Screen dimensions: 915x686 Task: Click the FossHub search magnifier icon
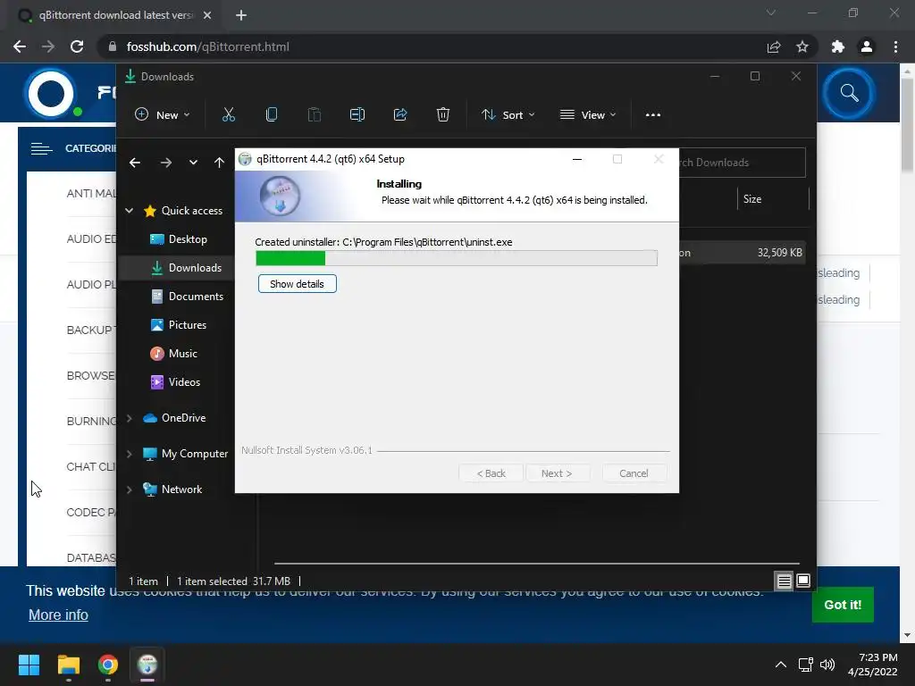click(849, 93)
